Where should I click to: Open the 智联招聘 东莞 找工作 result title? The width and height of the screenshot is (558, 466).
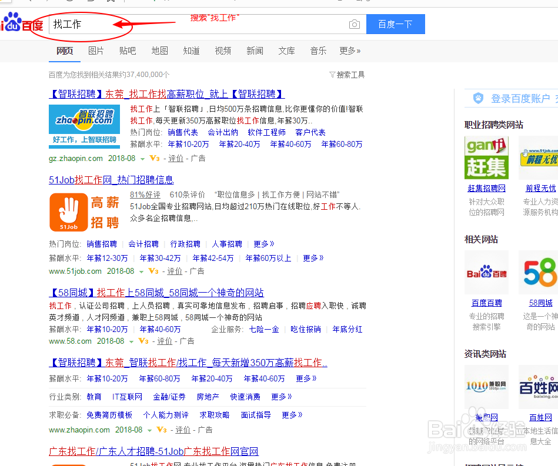coord(166,94)
